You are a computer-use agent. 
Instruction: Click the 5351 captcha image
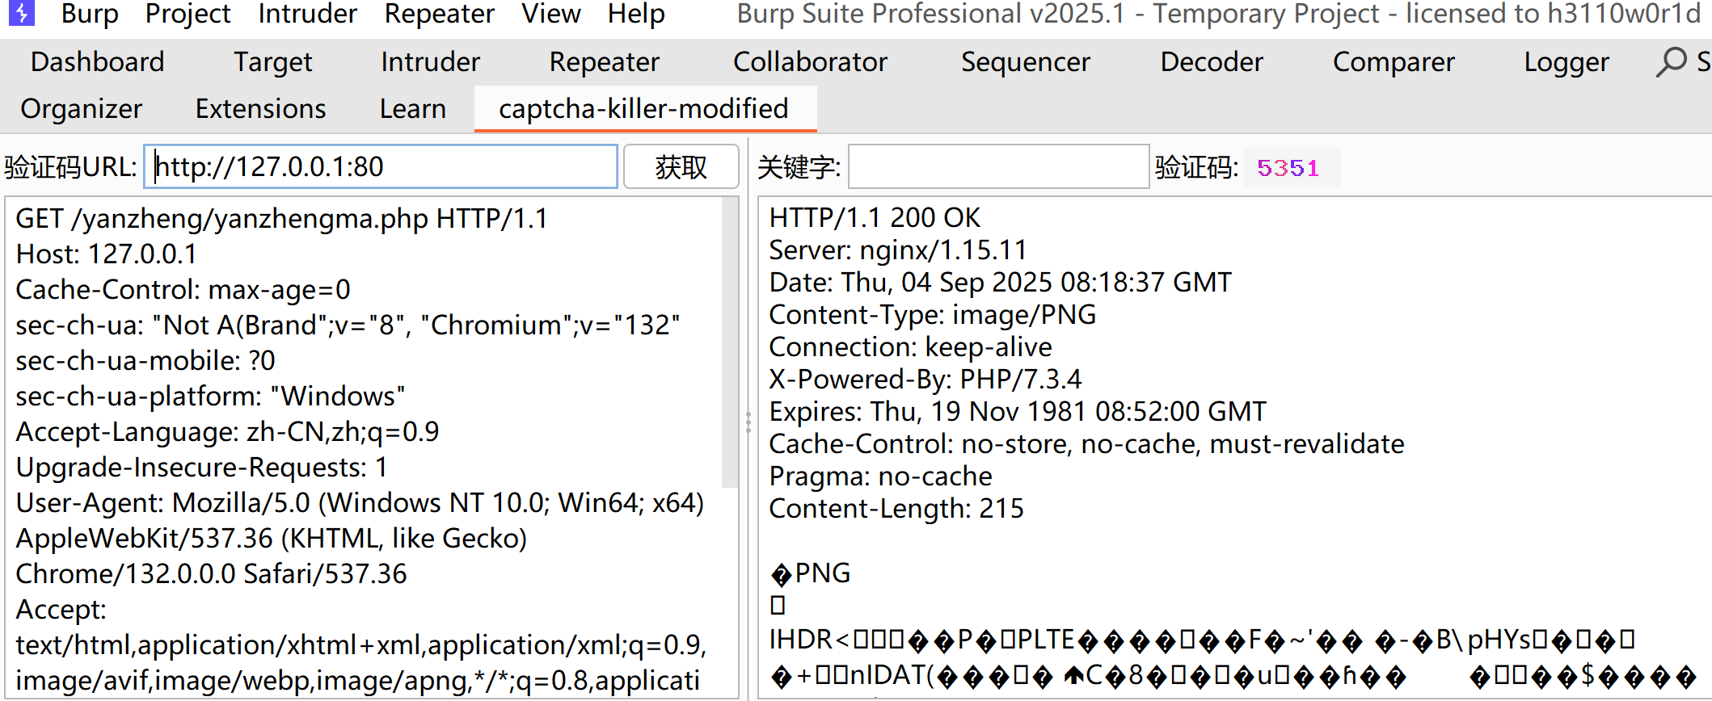pos(1291,167)
